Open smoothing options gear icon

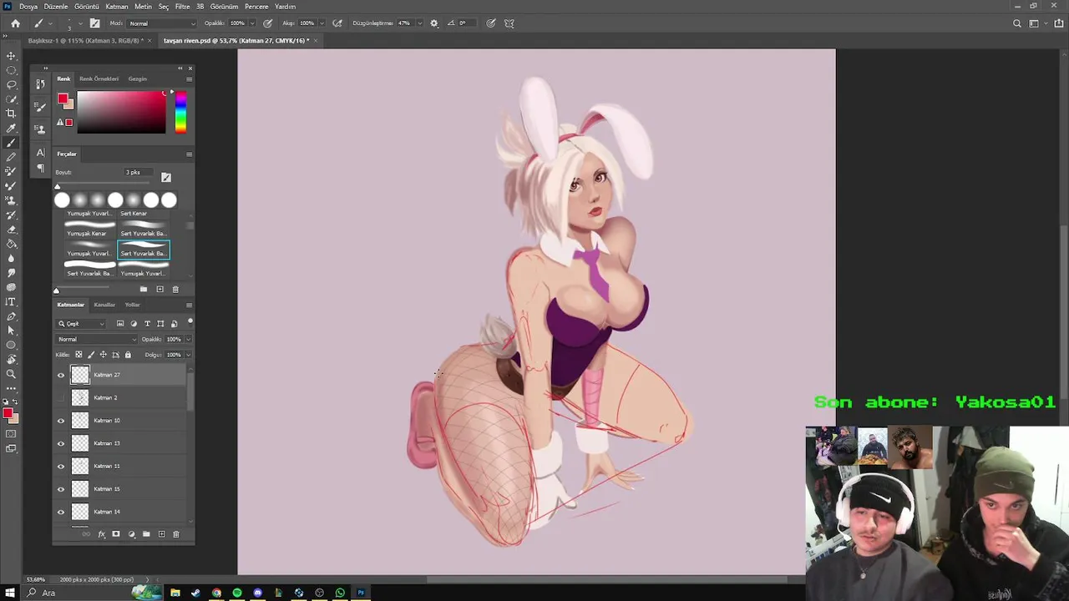point(433,23)
